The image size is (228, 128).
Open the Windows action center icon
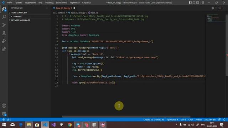pyautogui.click(x=222, y=125)
